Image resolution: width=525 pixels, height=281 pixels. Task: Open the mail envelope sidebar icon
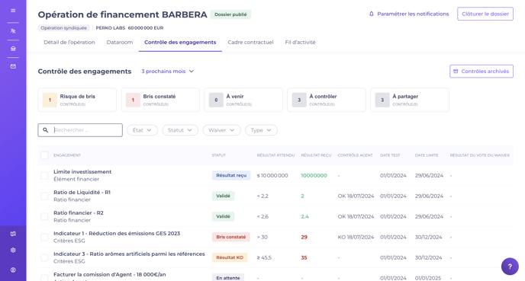pyautogui.click(x=13, y=66)
